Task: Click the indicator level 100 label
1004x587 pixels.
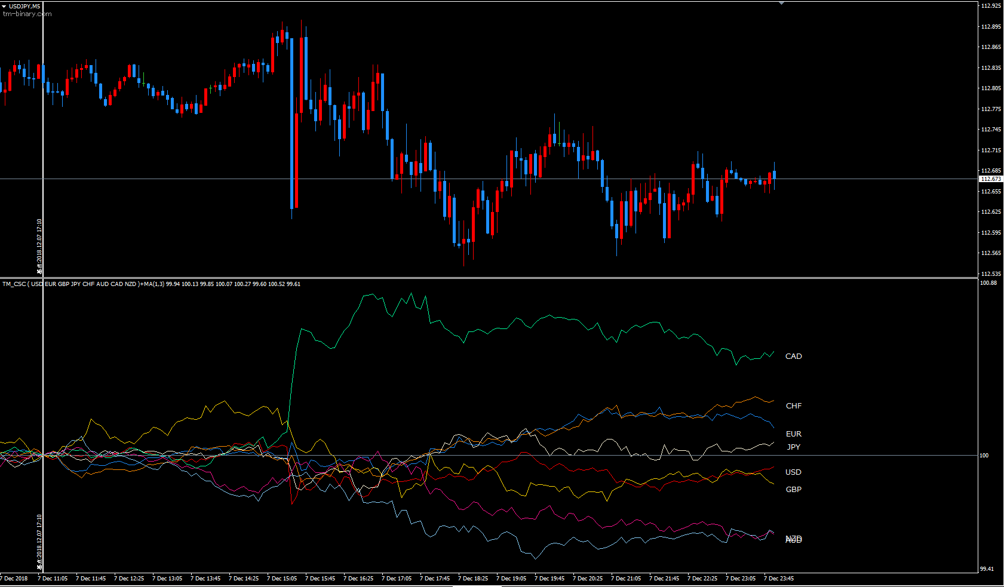Action: click(x=984, y=456)
